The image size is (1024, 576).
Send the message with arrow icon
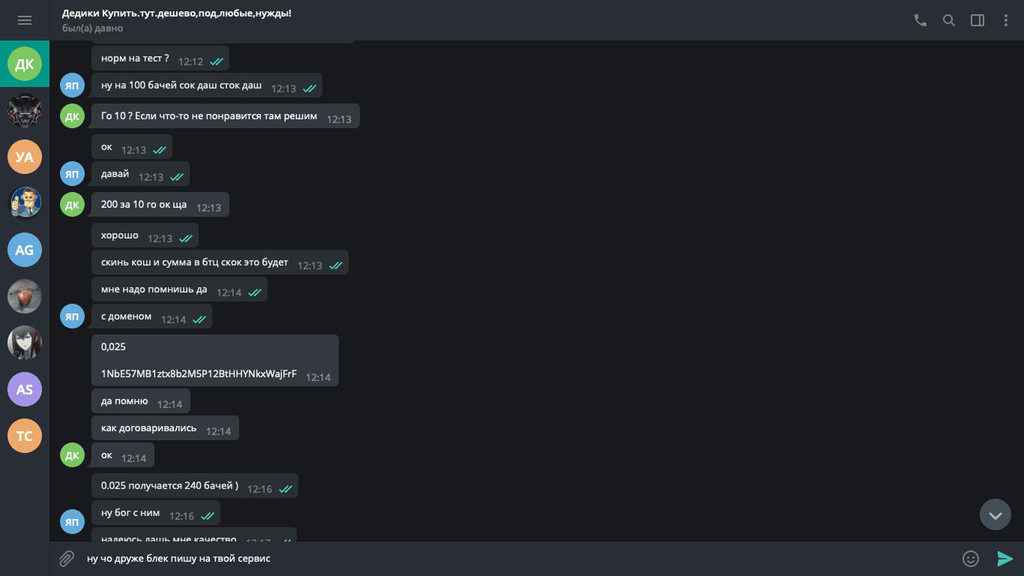click(1005, 559)
